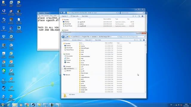Select data (D:) in the navigation pane
The width and height of the screenshot is (191, 107).
pyautogui.click(x=69, y=71)
